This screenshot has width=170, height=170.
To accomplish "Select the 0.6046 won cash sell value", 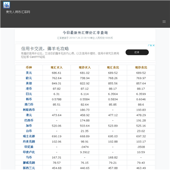I will pyautogui.click(x=141, y=99).
